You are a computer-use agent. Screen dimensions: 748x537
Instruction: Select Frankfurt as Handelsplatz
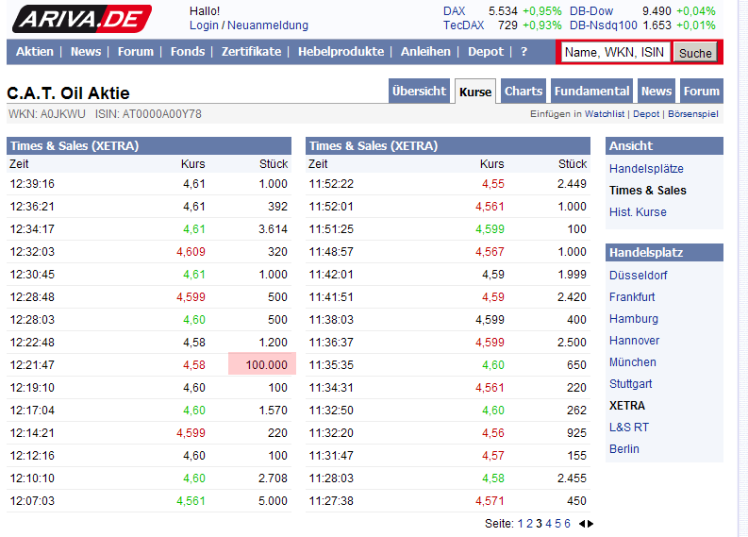tap(632, 297)
